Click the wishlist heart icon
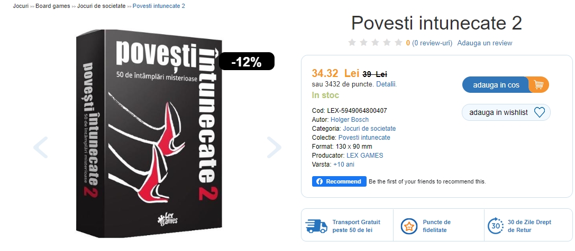This screenshot has height=251, width=575. tap(539, 112)
